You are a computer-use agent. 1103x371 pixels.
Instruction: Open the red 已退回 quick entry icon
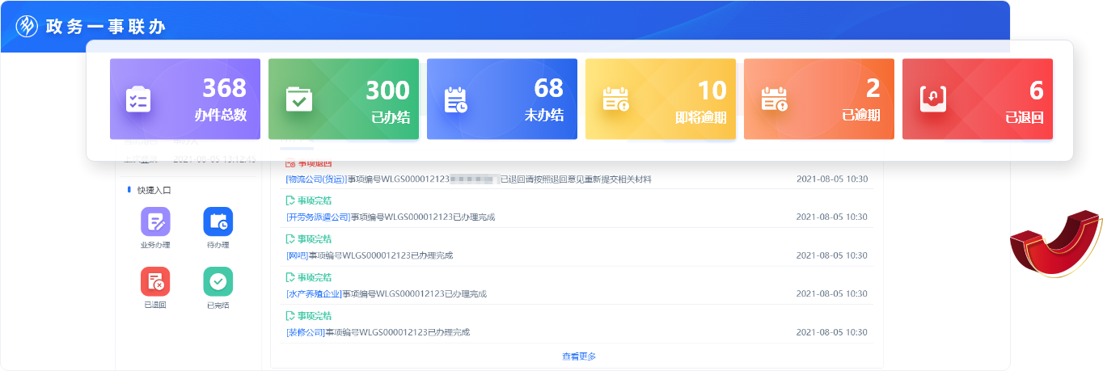tap(155, 281)
